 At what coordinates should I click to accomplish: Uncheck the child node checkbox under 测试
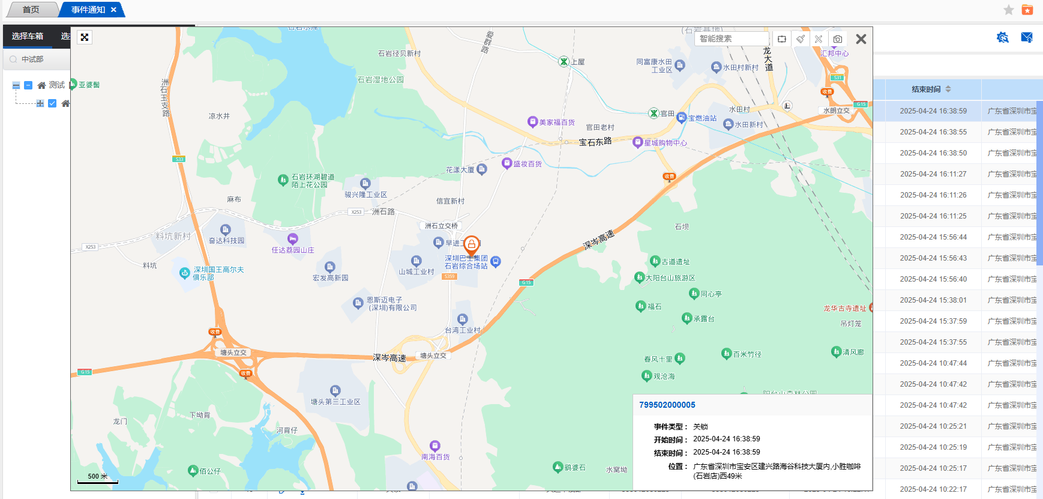52,103
